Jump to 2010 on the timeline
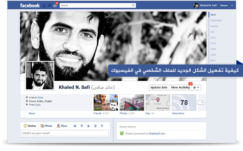The width and height of the screenshot is (243, 151). [213, 43]
